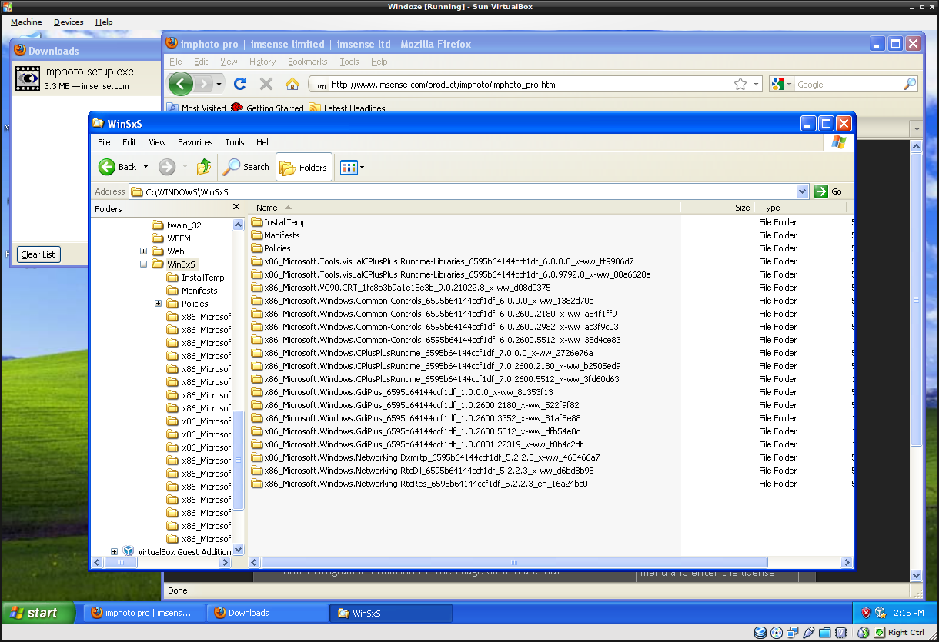Open the Favorites menu in Explorer

[195, 142]
